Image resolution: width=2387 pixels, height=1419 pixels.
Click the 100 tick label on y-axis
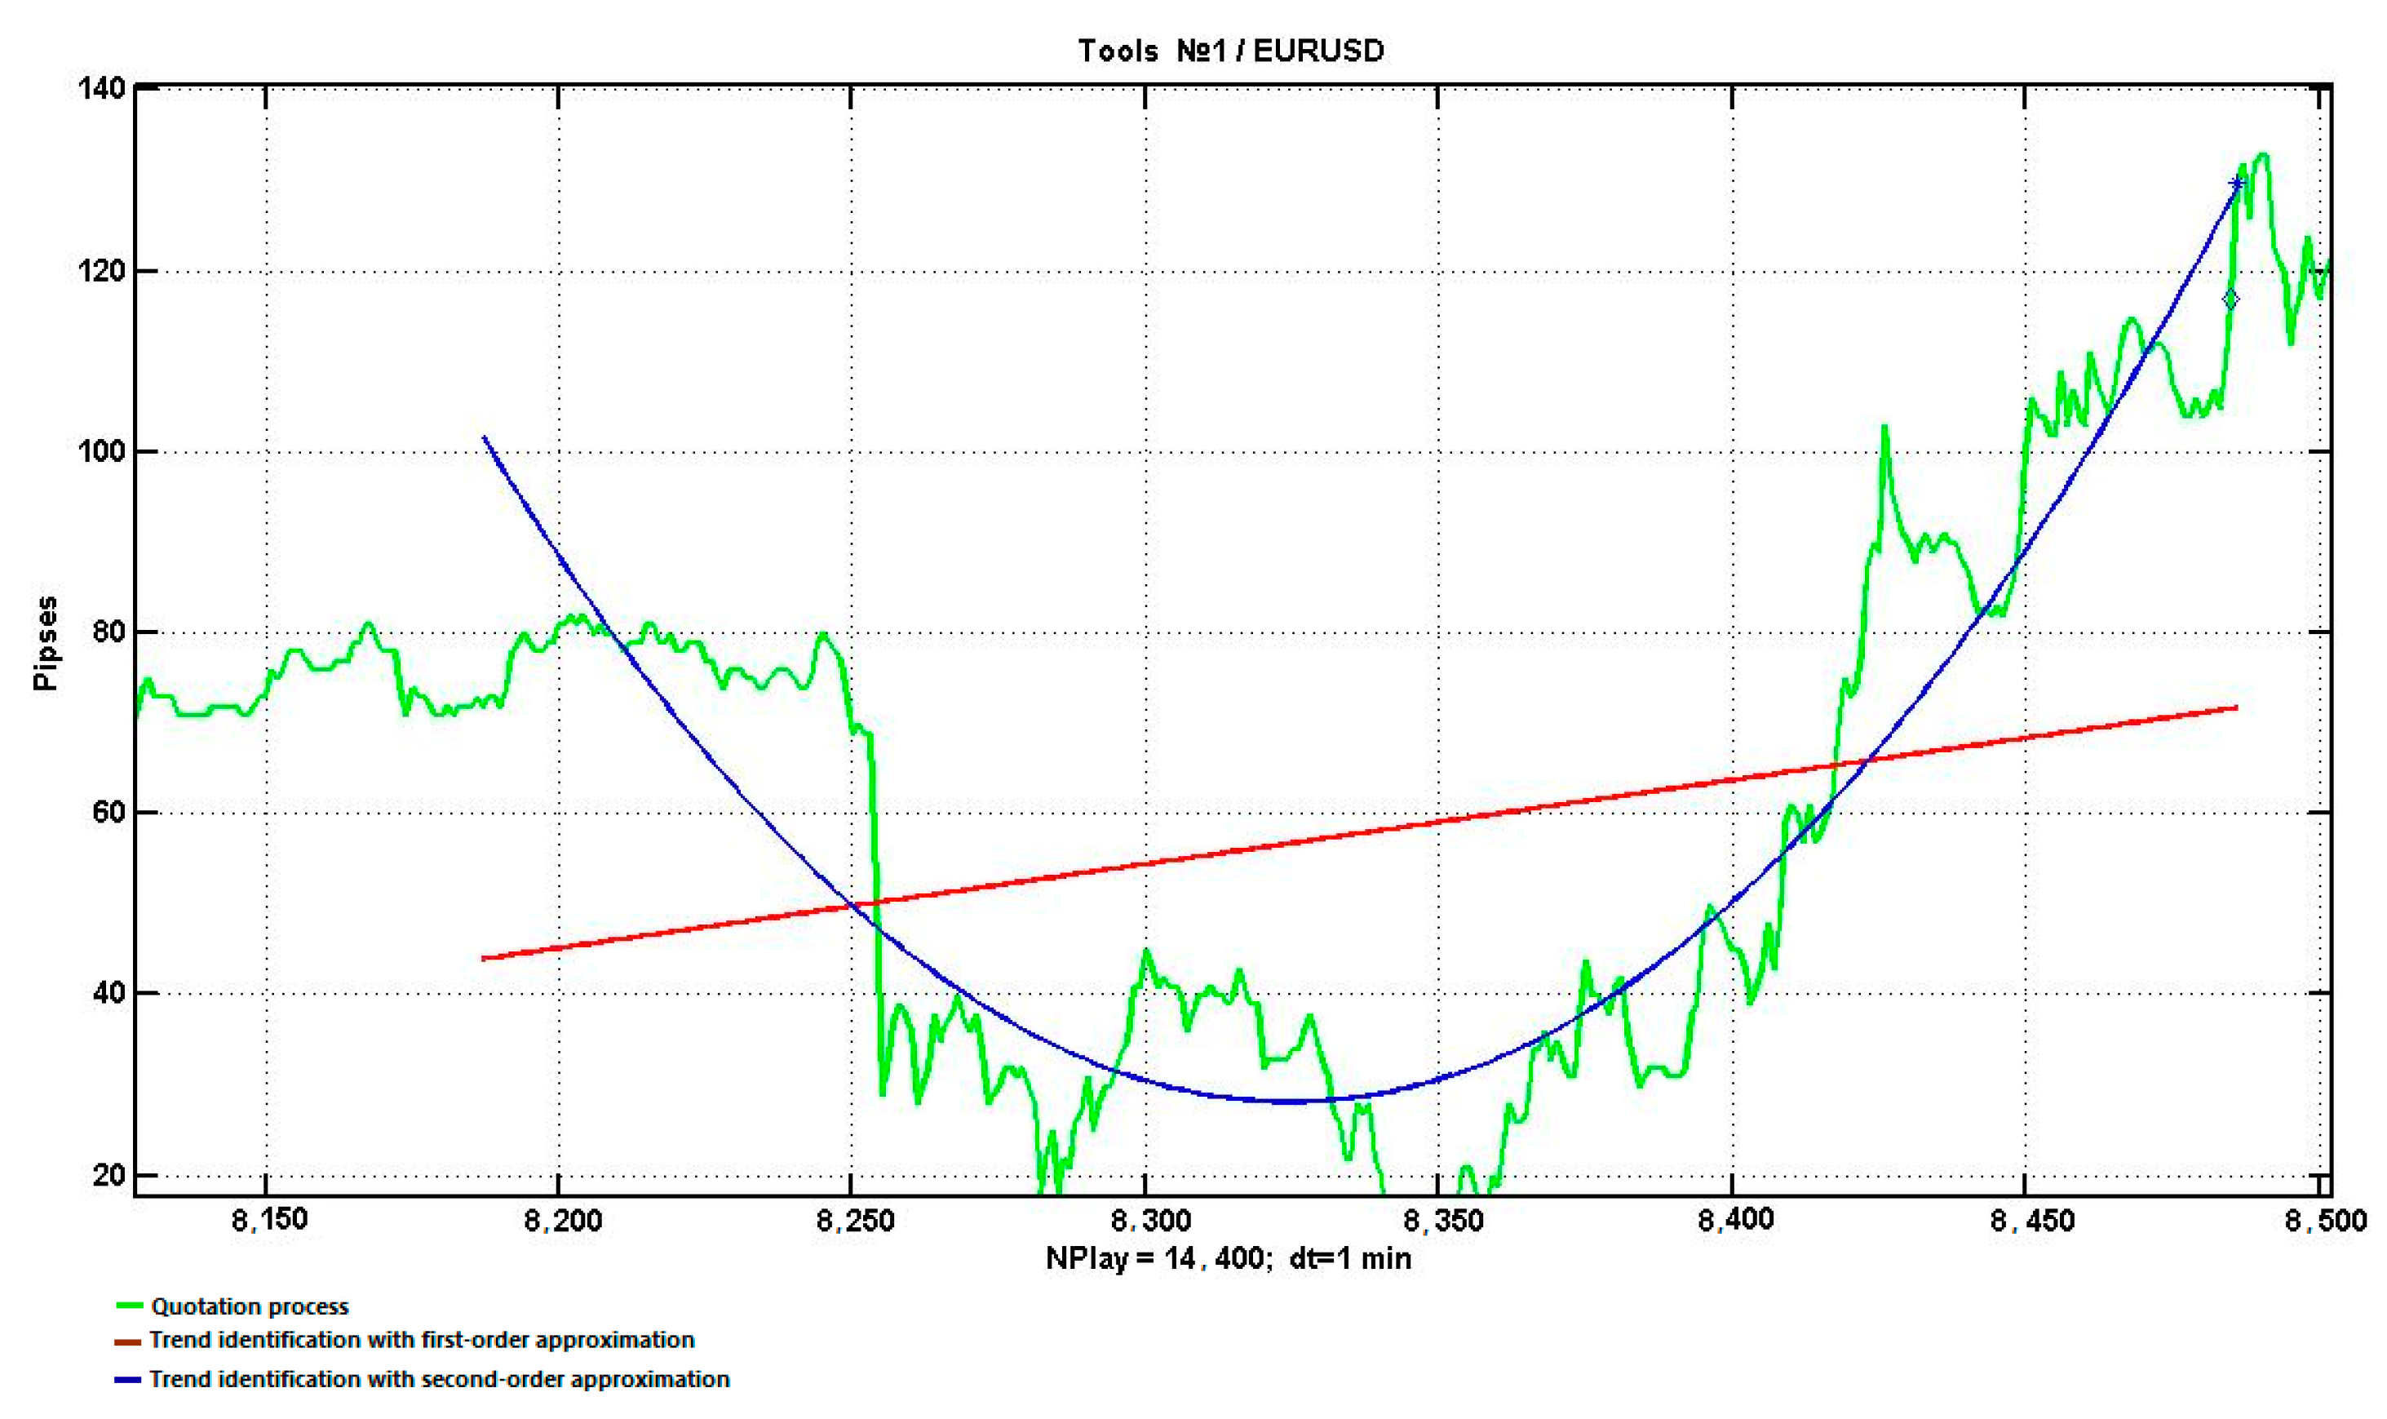tap(101, 450)
